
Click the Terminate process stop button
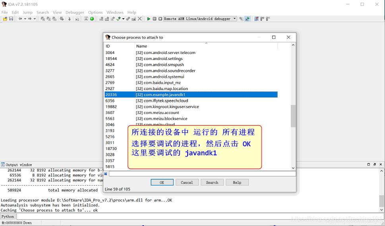coord(161,19)
